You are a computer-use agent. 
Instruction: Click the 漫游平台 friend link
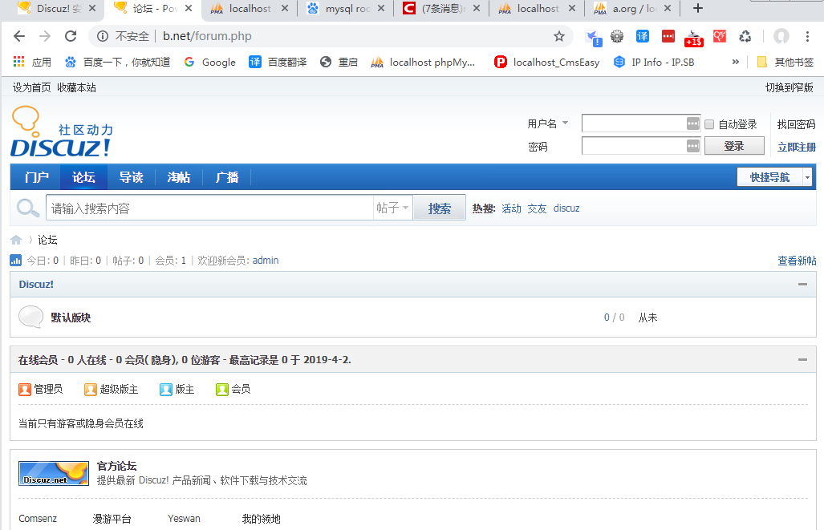(x=112, y=519)
